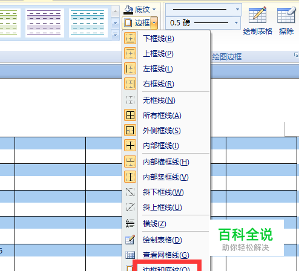Click the 边框 border button icon
This screenshot has height=271, width=299.
(128, 22)
